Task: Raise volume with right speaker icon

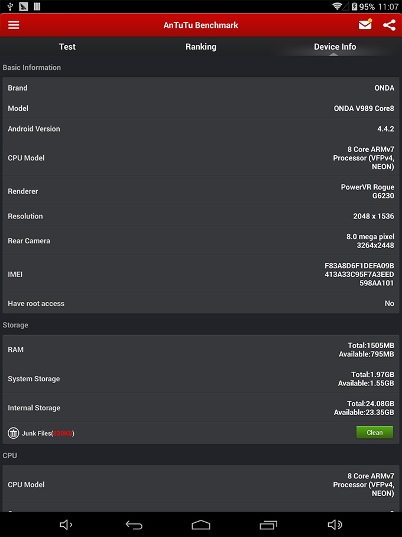Action: 335,525
